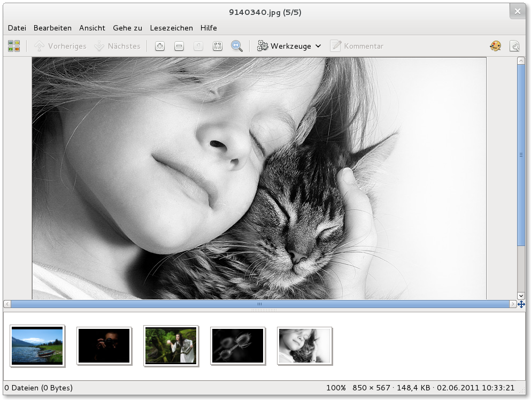This screenshot has width=531, height=400.
Task: Click the Vorheriges button
Action: click(x=60, y=46)
